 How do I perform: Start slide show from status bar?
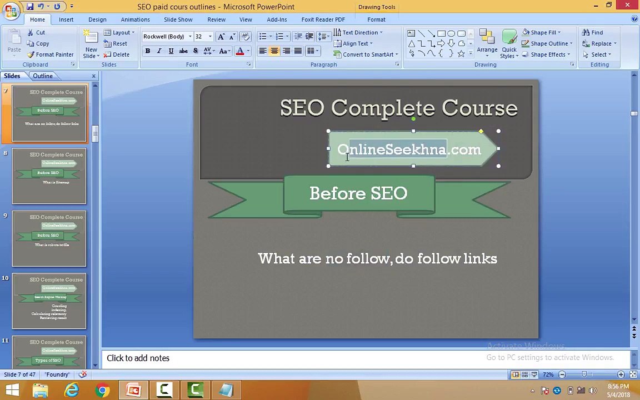click(x=534, y=374)
